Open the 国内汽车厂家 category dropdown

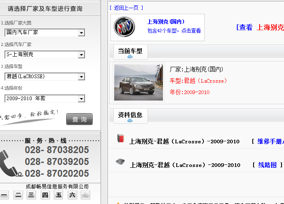pyautogui.click(x=45, y=33)
